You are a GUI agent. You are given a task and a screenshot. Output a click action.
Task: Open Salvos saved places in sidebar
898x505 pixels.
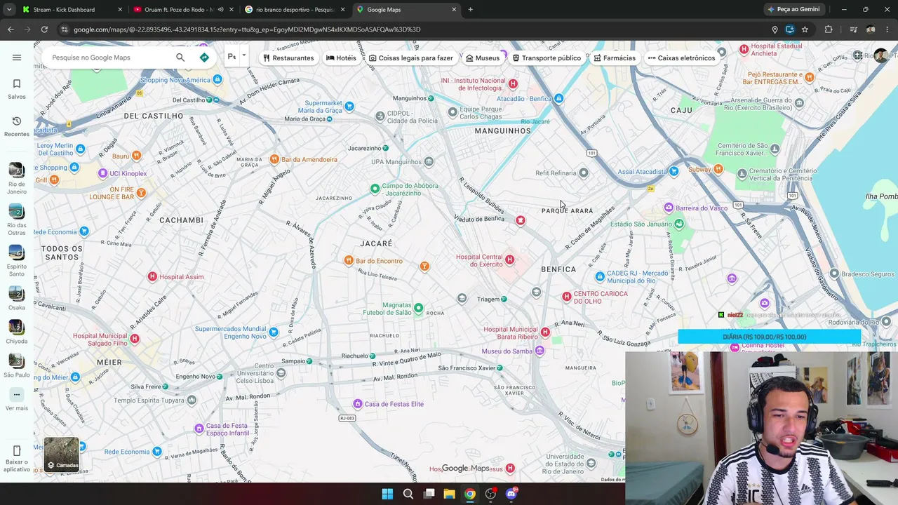(17, 89)
